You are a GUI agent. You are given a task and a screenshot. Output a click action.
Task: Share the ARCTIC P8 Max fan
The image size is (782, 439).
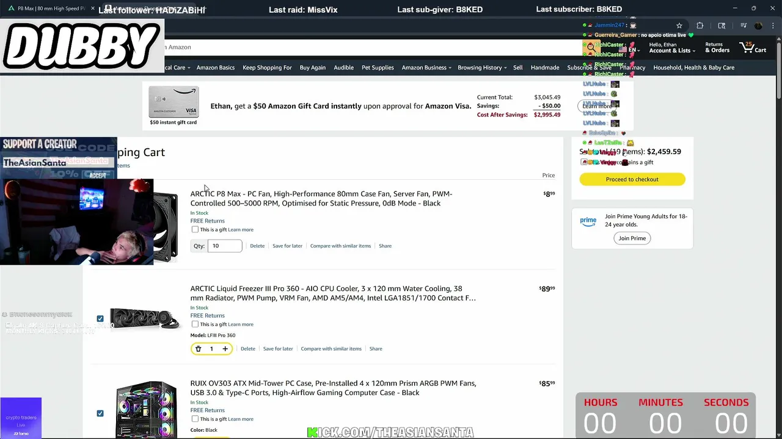[385, 246]
